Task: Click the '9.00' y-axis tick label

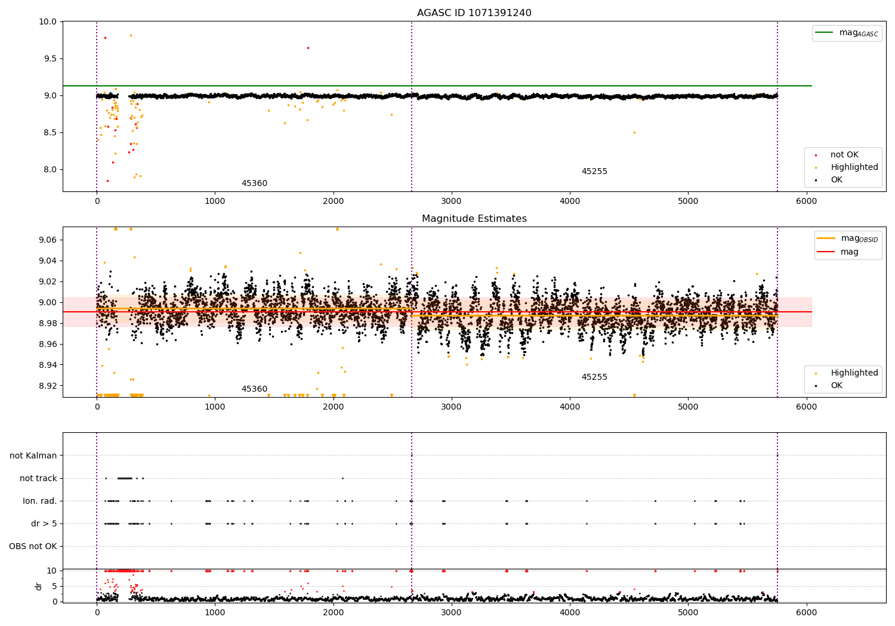Action: click(48, 302)
